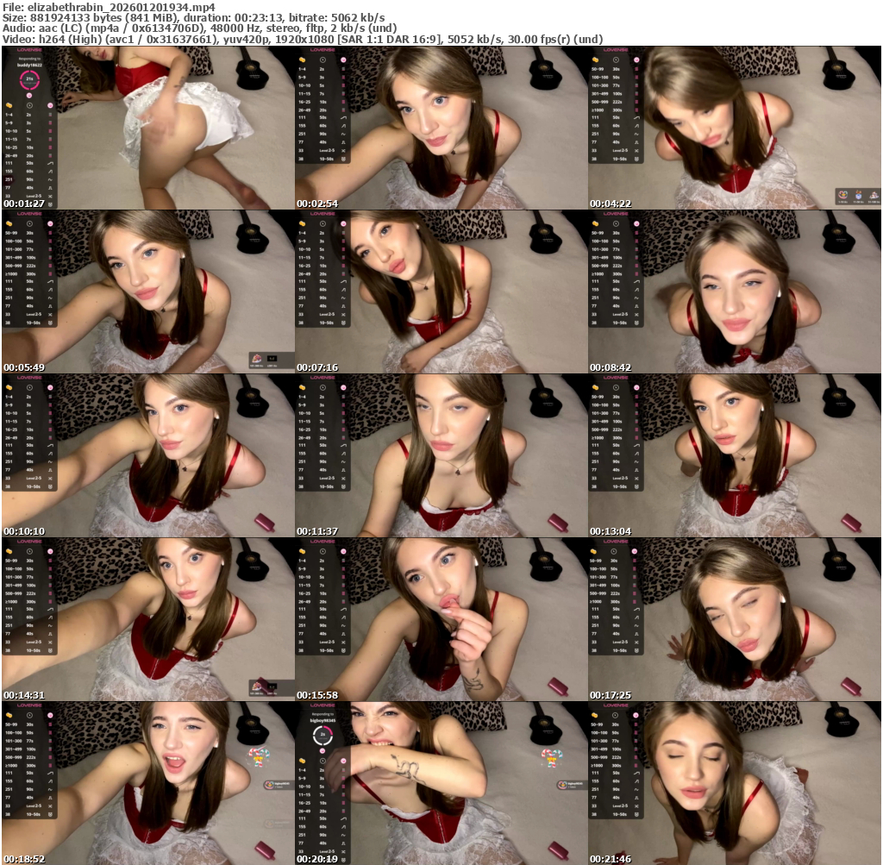
Task: Click the last thumbnail at 00:21:46
Action: click(735, 783)
